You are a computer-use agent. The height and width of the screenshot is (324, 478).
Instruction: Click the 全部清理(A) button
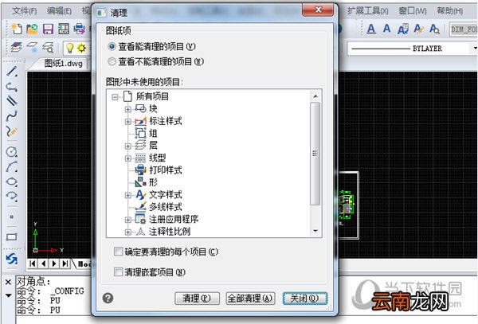(250, 299)
